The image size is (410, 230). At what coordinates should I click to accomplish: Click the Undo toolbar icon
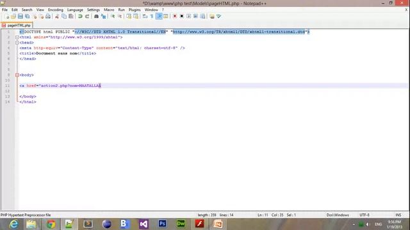[x=80, y=17]
